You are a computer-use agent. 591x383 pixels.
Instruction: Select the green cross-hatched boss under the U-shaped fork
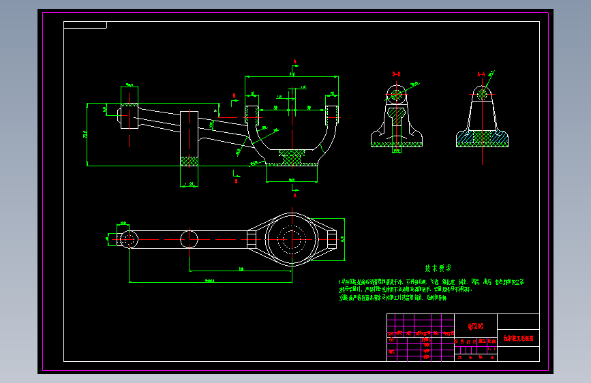[x=292, y=157]
